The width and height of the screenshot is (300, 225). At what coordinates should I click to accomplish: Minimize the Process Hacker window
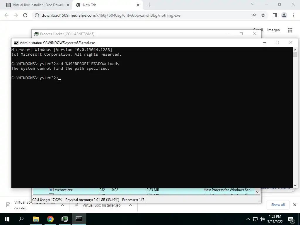228,34
